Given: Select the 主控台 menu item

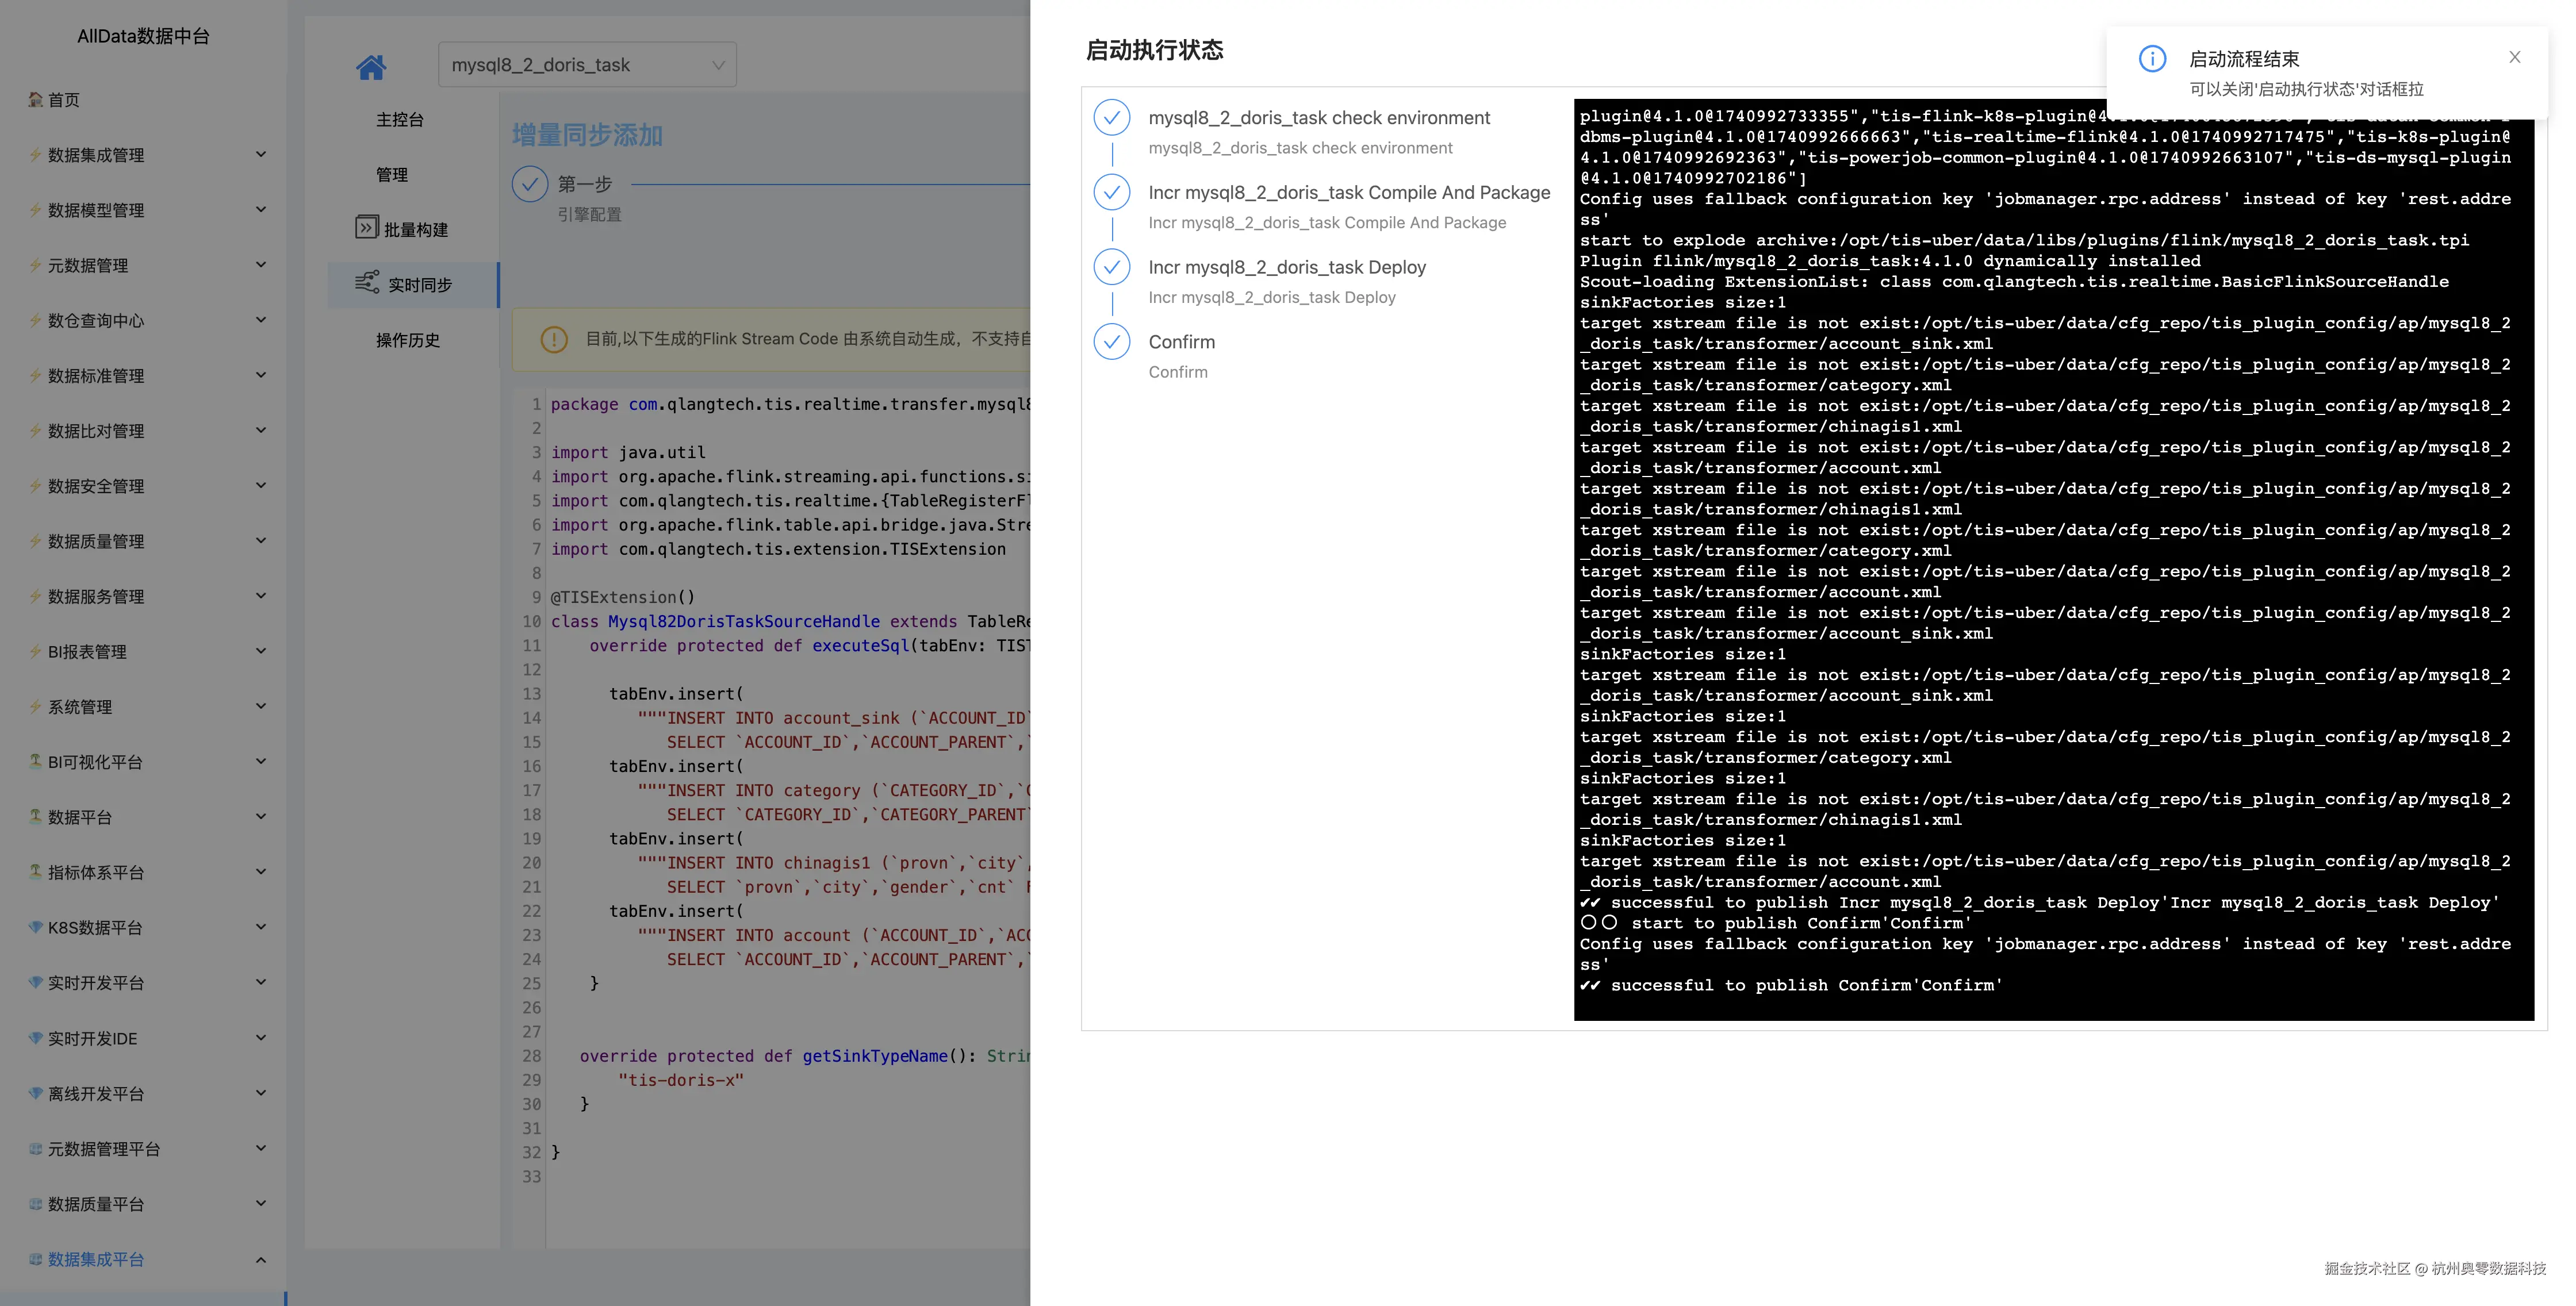Looking at the screenshot, I should (400, 120).
